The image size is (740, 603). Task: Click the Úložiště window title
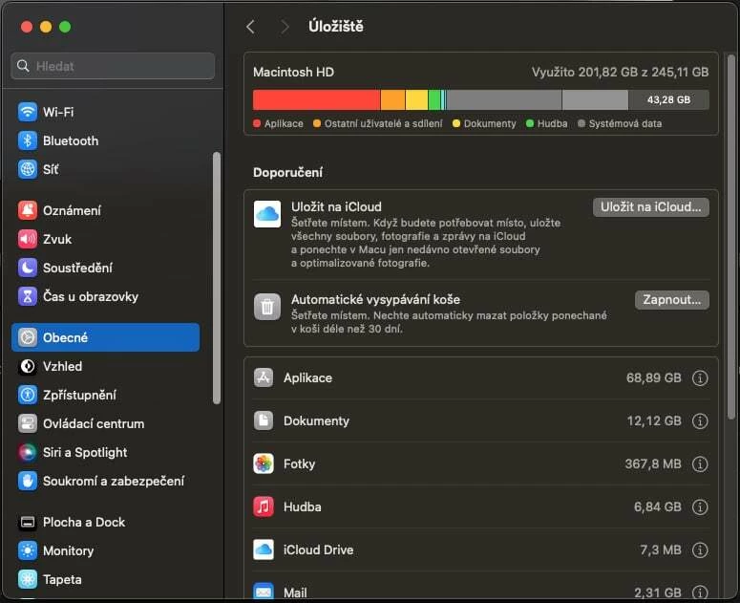point(336,27)
